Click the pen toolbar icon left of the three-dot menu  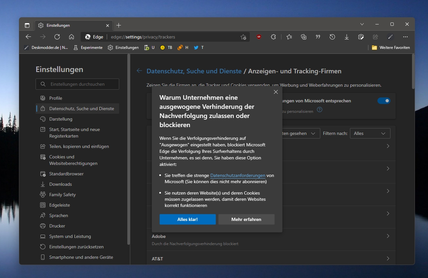pyautogui.click(x=390, y=37)
